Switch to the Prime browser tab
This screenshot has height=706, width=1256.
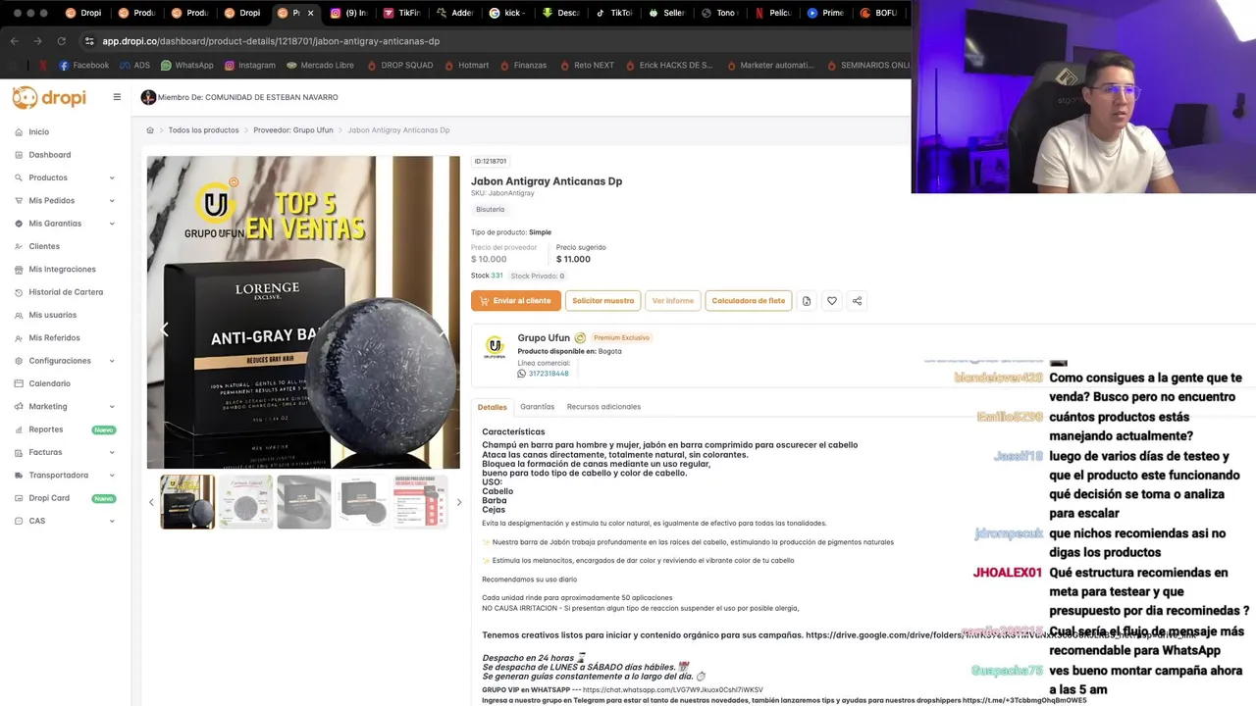pyautogui.click(x=824, y=13)
